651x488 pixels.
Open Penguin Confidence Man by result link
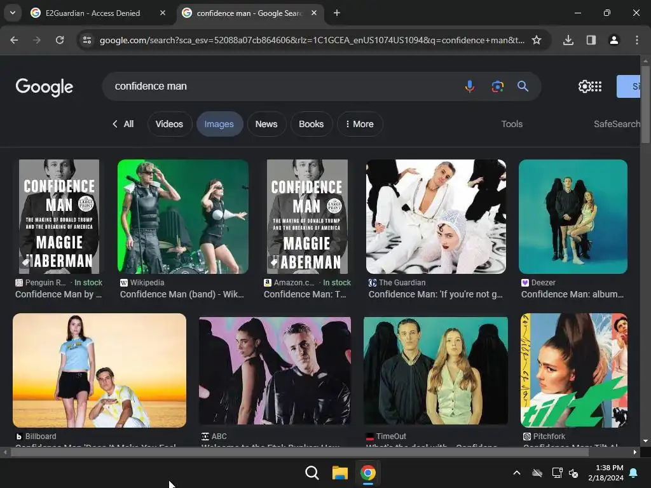[x=58, y=294]
